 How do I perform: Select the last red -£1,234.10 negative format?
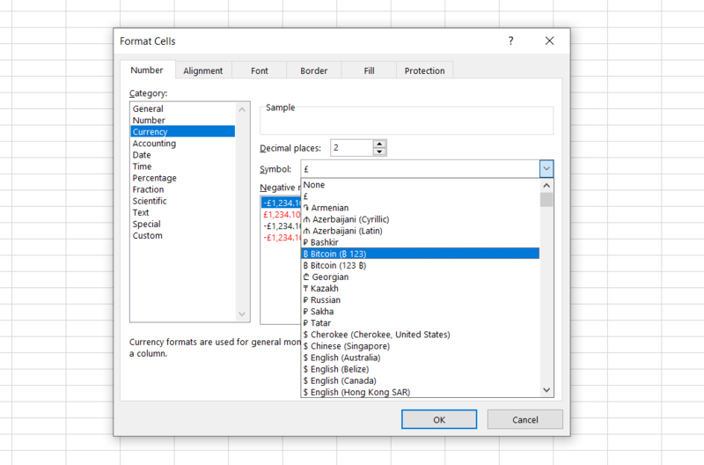(281, 238)
